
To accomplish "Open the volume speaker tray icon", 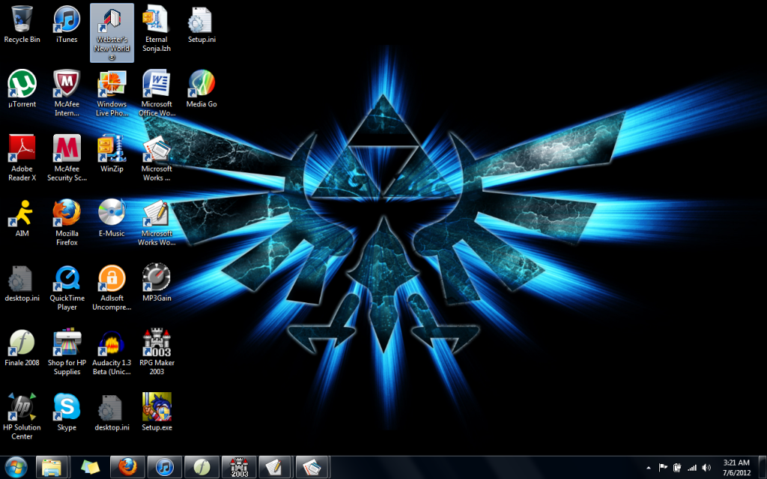I will pos(706,468).
